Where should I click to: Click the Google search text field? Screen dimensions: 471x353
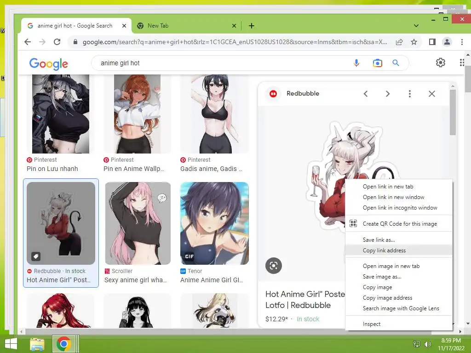pyautogui.click(x=222, y=63)
